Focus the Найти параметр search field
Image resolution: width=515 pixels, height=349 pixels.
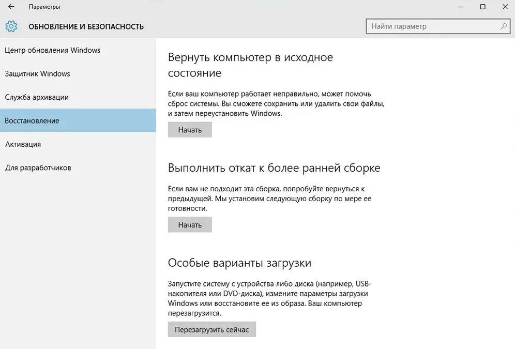[x=432, y=26]
